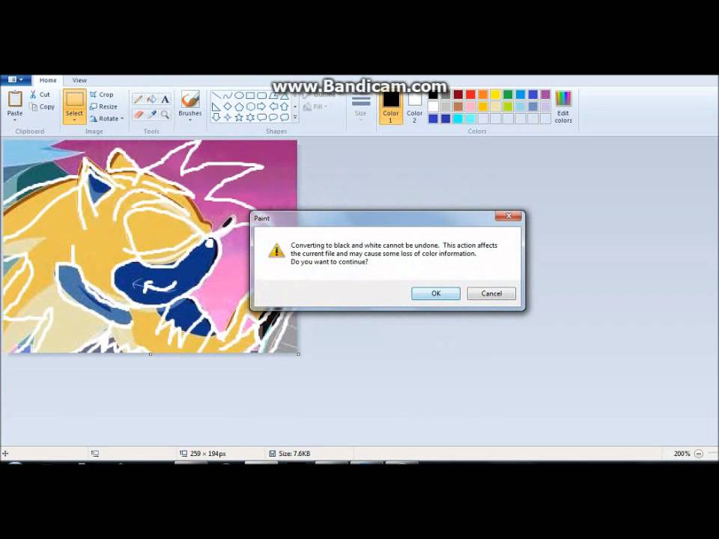719x539 pixels.
Task: Activate Color 2 background selector
Action: 414,107
